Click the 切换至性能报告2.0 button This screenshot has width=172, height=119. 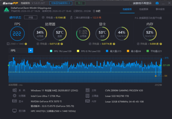click(61, 3)
